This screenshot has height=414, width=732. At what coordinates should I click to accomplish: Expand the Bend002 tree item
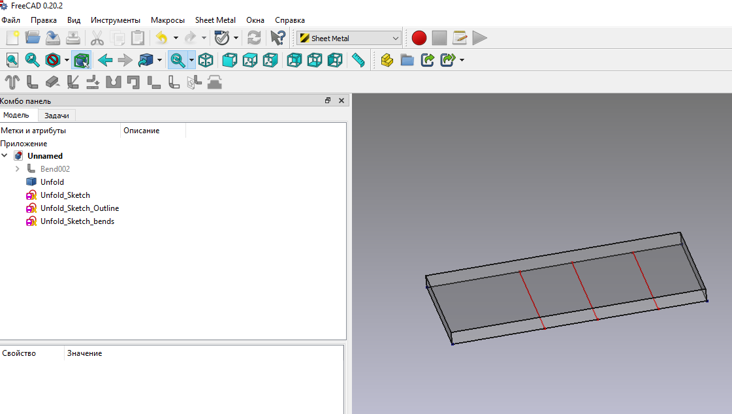[x=18, y=169]
